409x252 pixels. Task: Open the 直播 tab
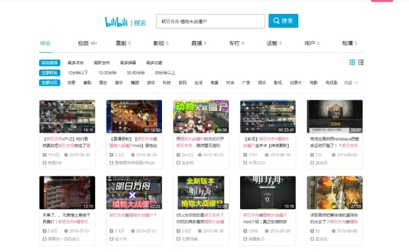199,43
